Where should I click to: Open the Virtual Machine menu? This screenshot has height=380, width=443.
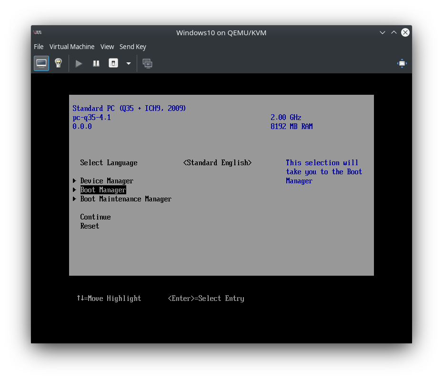[72, 47]
